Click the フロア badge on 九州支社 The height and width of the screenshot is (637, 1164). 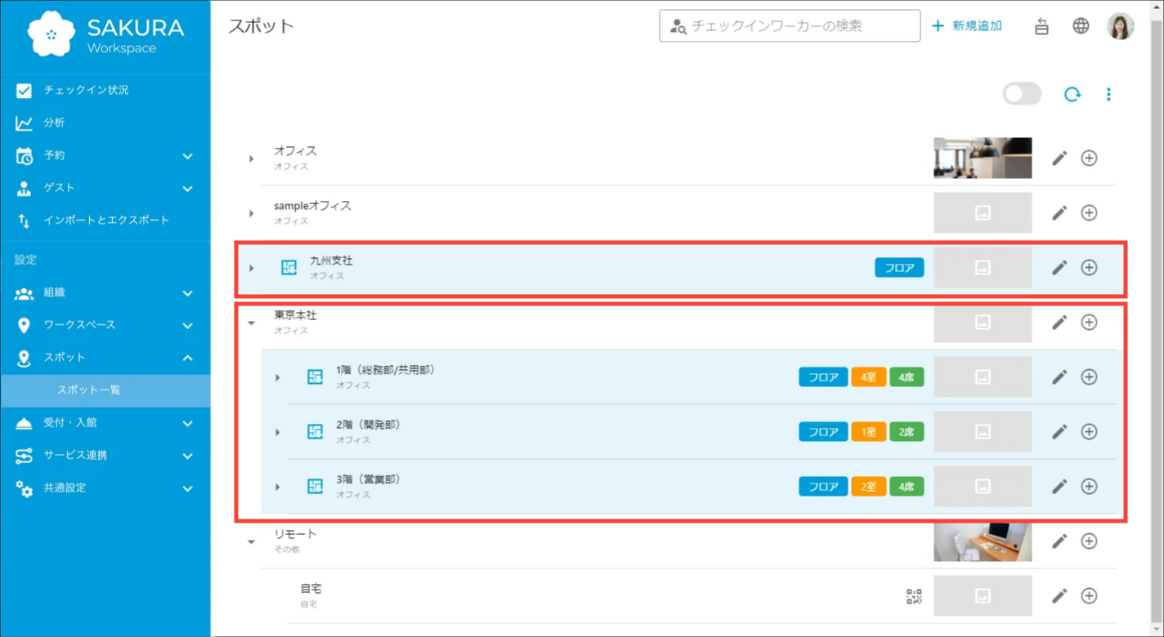(899, 268)
